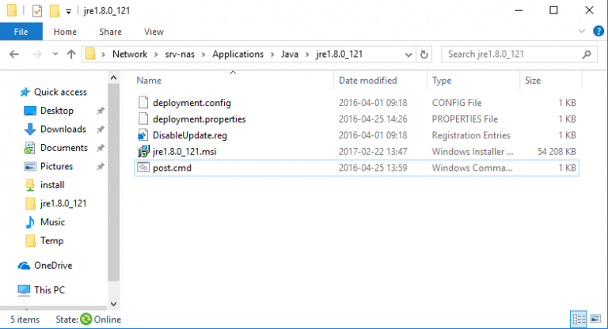
Task: Click the Properties icon in title bar
Action: (36, 11)
